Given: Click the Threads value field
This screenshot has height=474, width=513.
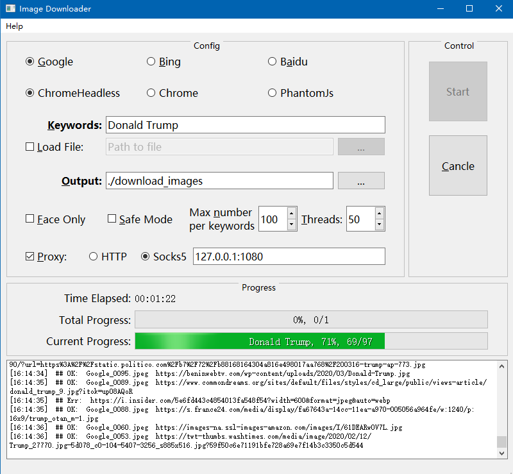Looking at the screenshot, I should pyautogui.click(x=360, y=219).
